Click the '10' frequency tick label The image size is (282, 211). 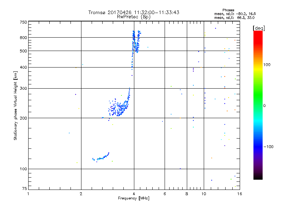pyautogui.click(x=204, y=194)
